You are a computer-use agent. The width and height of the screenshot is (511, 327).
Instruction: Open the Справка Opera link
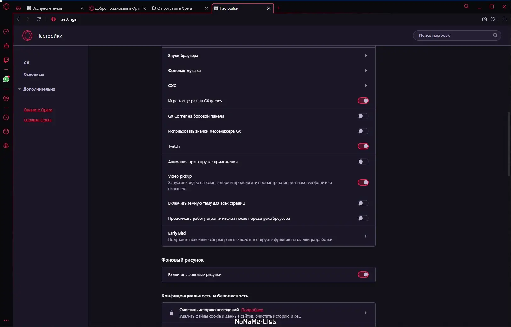(x=37, y=120)
